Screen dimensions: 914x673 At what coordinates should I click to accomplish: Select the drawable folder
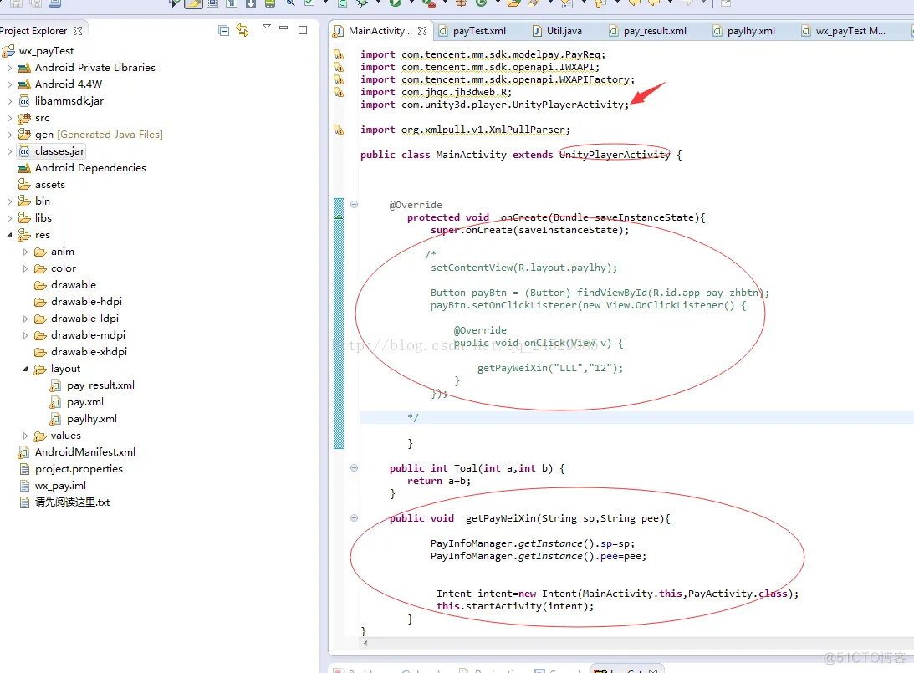pos(73,285)
